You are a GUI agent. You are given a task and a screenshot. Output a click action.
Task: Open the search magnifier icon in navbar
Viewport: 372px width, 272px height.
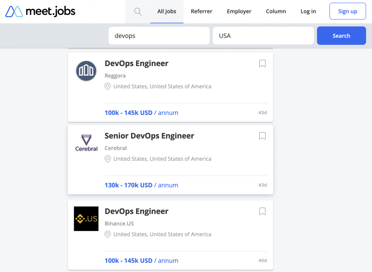pos(138,11)
